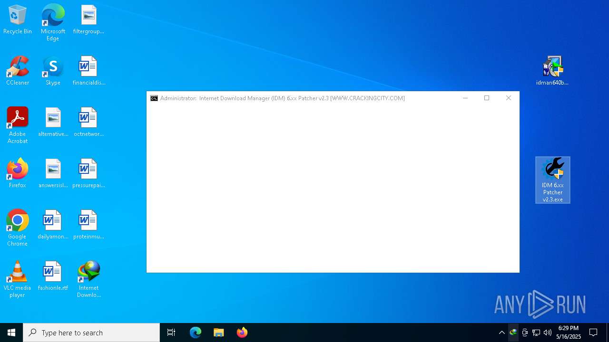Select the octnetwor Word document icon

point(88,122)
